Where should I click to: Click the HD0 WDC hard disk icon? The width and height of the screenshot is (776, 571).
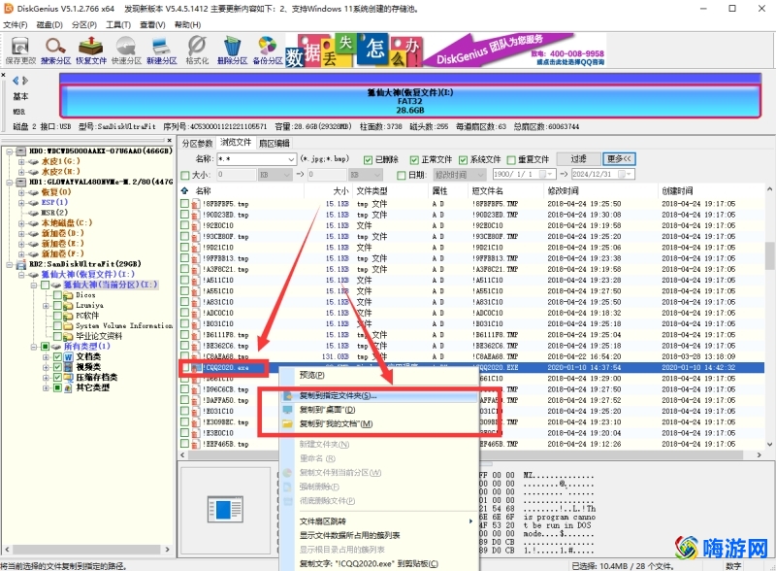(x=21, y=151)
